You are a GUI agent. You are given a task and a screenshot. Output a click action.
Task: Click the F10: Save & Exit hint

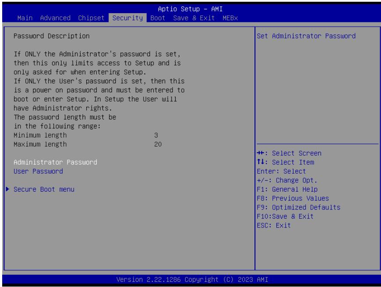pyautogui.click(x=285, y=216)
